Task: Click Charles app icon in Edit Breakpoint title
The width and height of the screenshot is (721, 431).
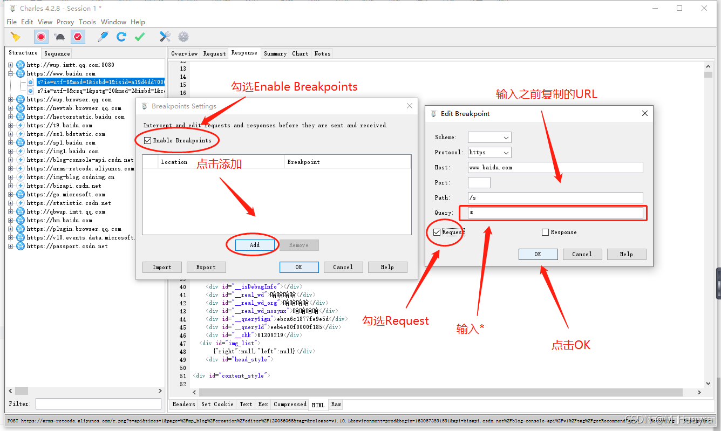Action: click(x=433, y=113)
